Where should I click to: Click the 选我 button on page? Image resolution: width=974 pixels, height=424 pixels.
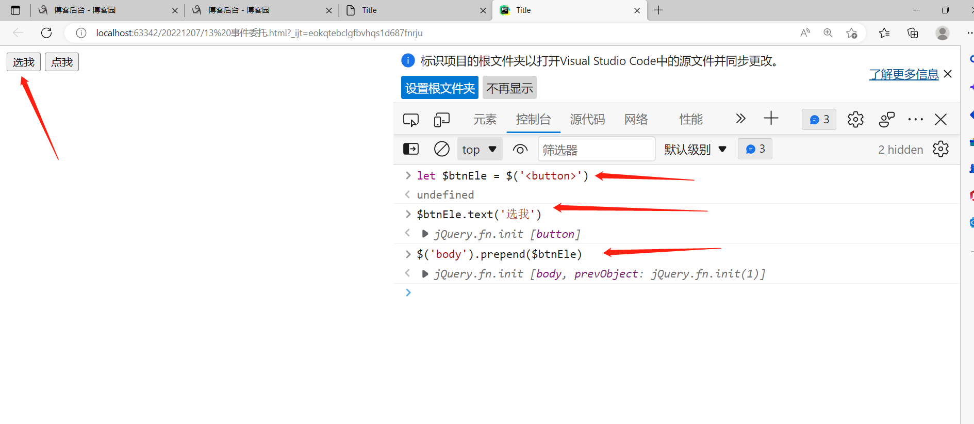(24, 62)
